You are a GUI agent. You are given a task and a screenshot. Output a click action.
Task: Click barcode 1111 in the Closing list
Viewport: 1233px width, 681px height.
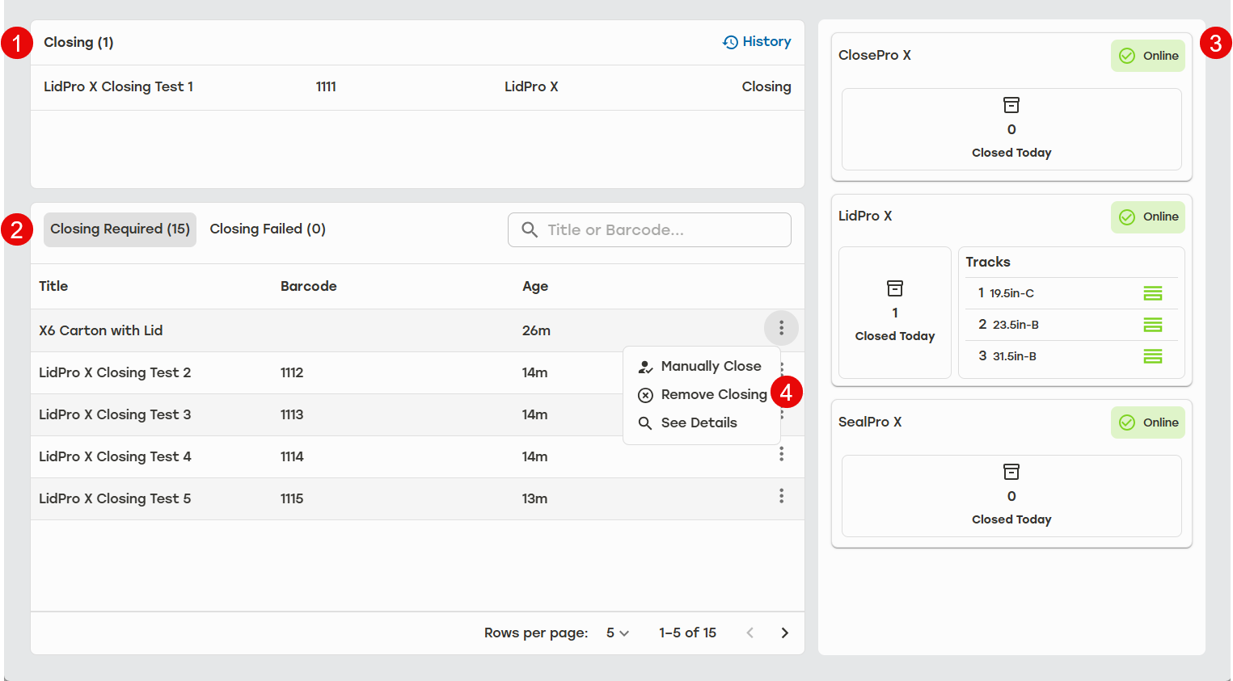coord(326,87)
